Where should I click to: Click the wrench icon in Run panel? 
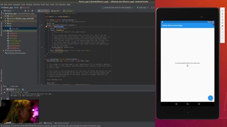[x=4, y=92]
